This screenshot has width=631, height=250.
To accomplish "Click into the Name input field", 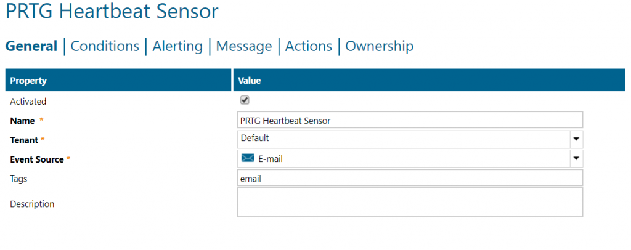I will click(x=410, y=120).
